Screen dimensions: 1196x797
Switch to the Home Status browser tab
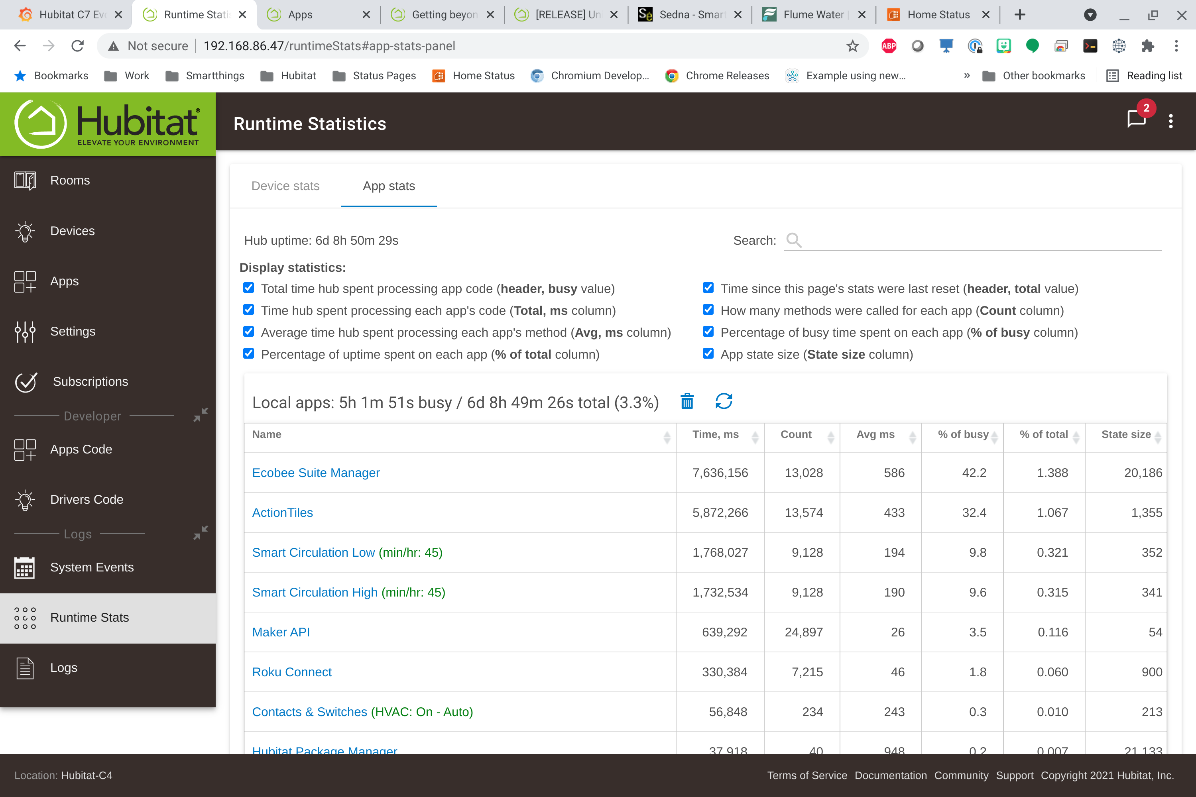(x=937, y=15)
